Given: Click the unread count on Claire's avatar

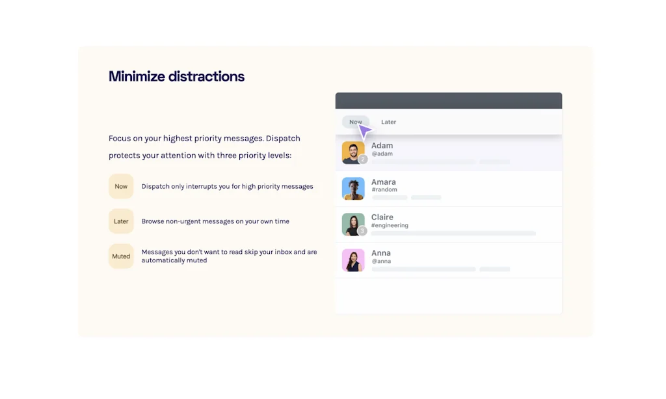Looking at the screenshot, I should pyautogui.click(x=362, y=231).
